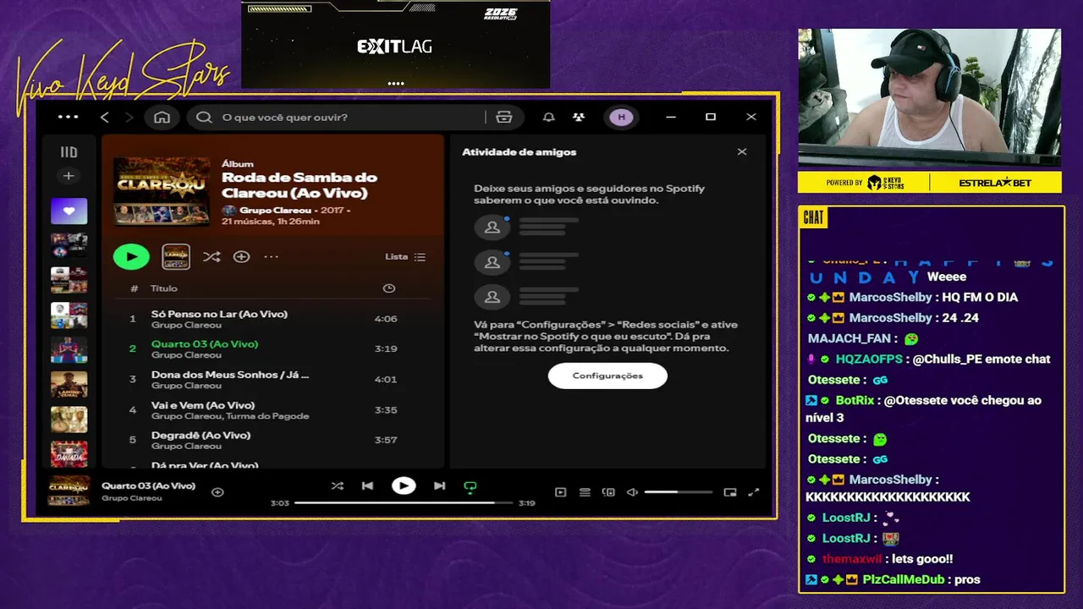This screenshot has width=1083, height=609.
Task: Play the album with the green play button
Action: (x=131, y=256)
